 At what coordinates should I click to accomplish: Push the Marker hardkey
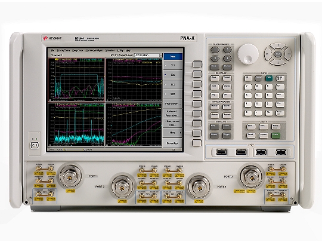(x=215, y=107)
